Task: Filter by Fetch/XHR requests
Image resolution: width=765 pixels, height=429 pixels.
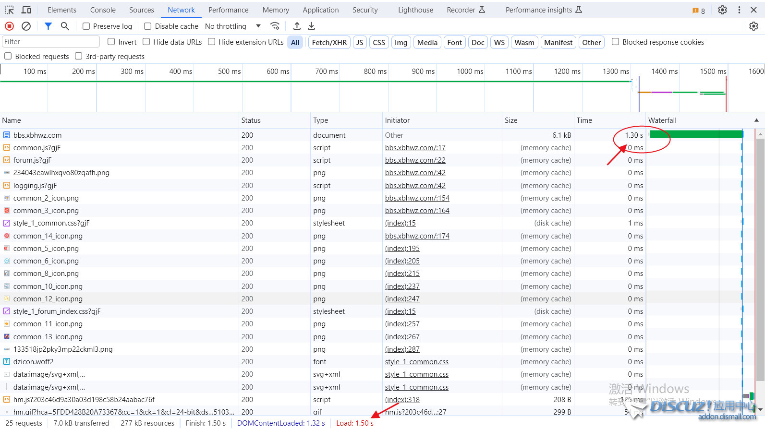Action: [329, 42]
